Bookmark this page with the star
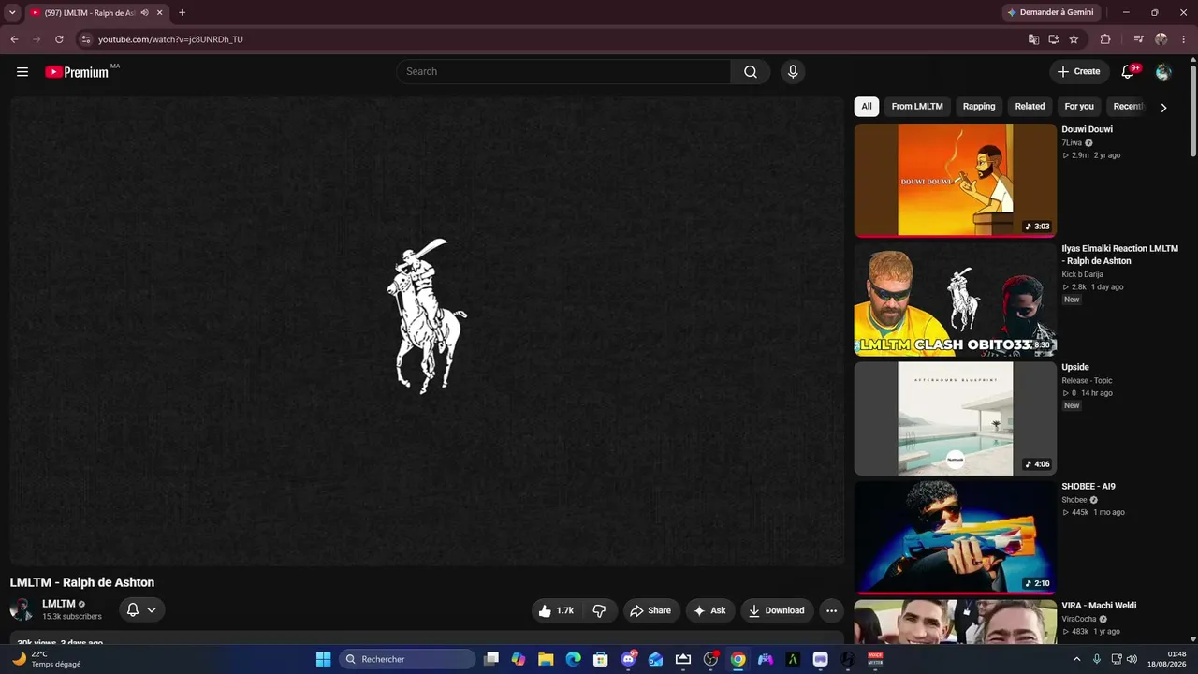The width and height of the screenshot is (1198, 674). [1074, 39]
